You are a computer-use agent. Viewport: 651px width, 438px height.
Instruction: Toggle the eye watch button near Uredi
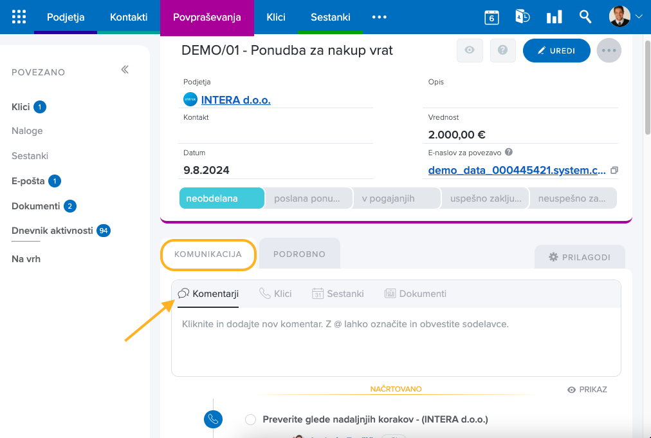[470, 50]
